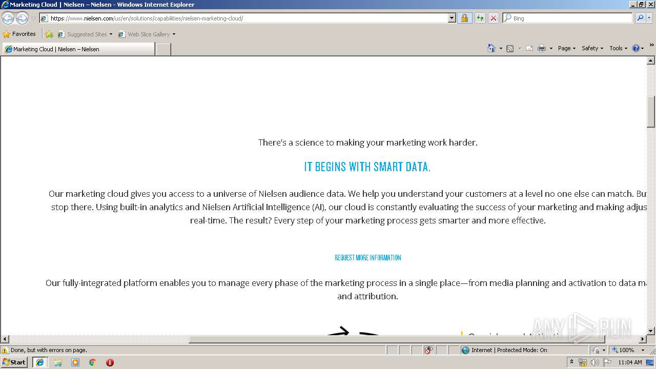Click the Home icon in the command bar

(491, 48)
